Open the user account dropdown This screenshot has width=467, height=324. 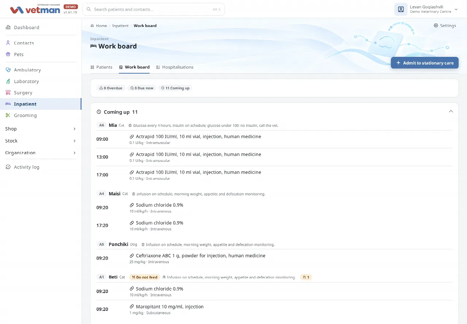tap(427, 9)
